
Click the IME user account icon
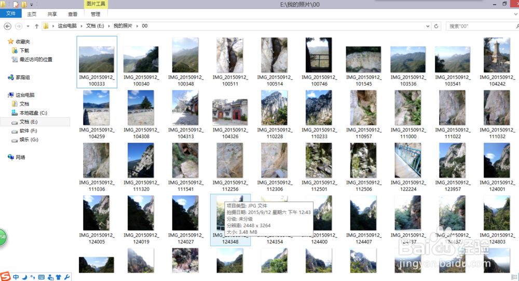tap(50, 277)
